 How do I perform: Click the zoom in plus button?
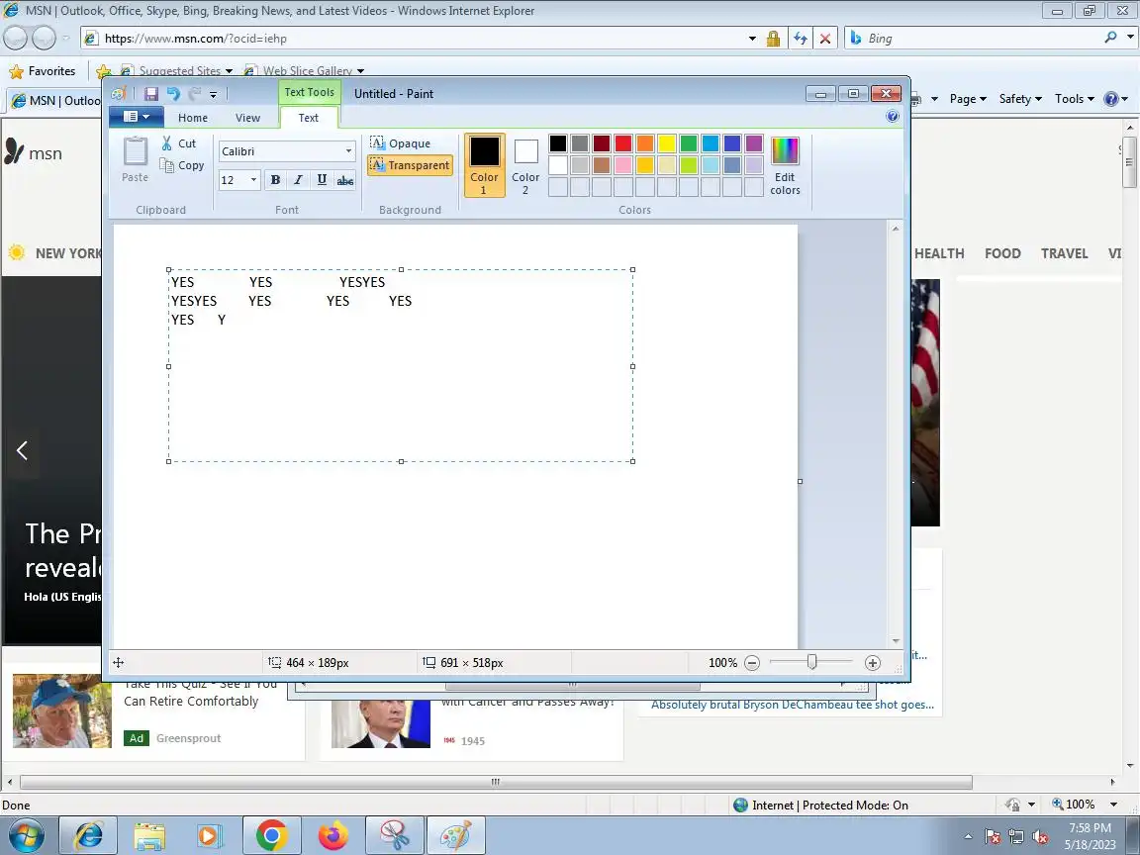coord(873,663)
